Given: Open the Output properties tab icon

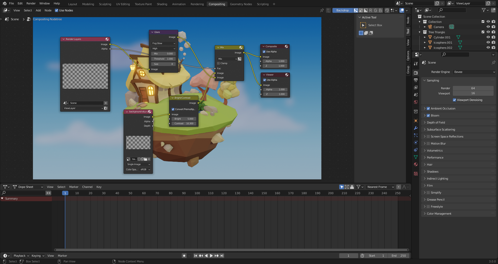Looking at the screenshot, I should (x=416, y=80).
